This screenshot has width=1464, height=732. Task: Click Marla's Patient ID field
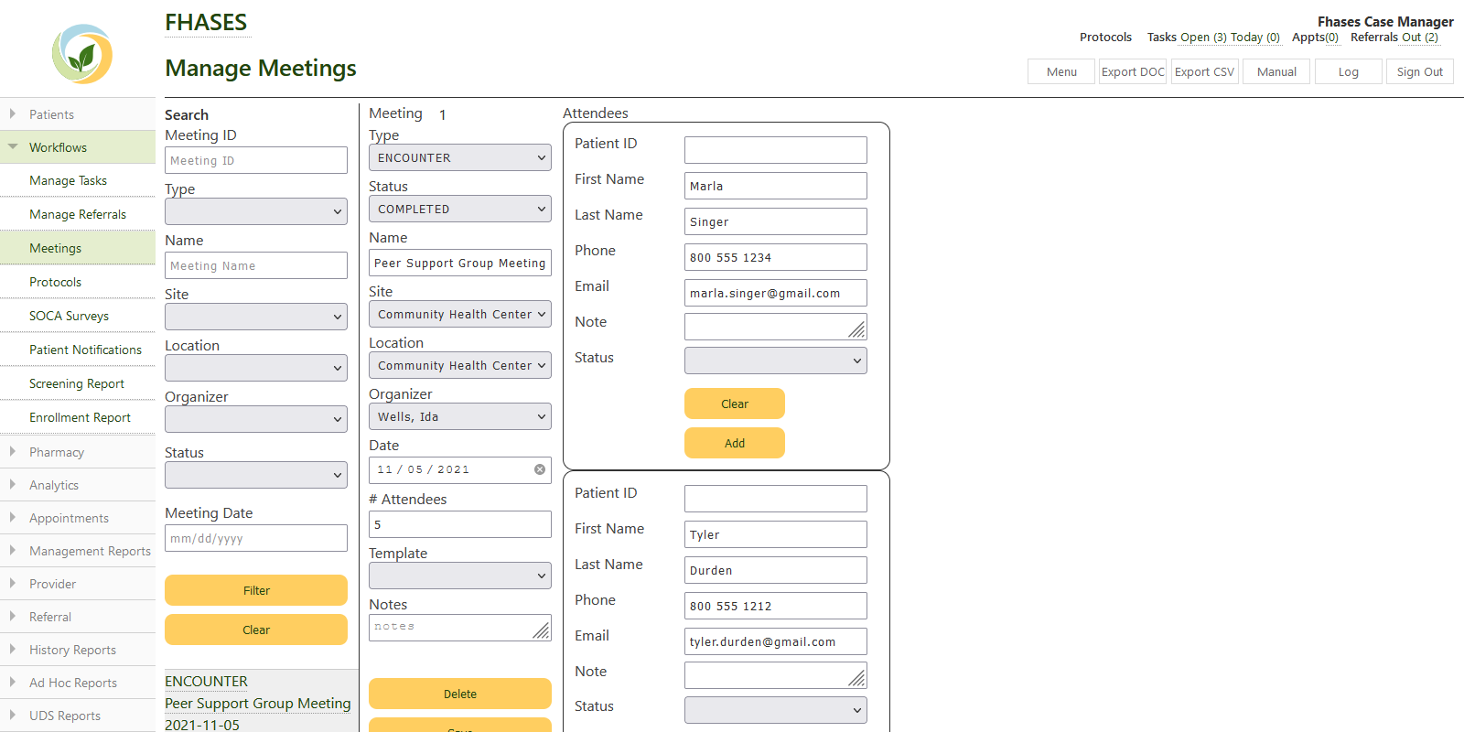776,150
